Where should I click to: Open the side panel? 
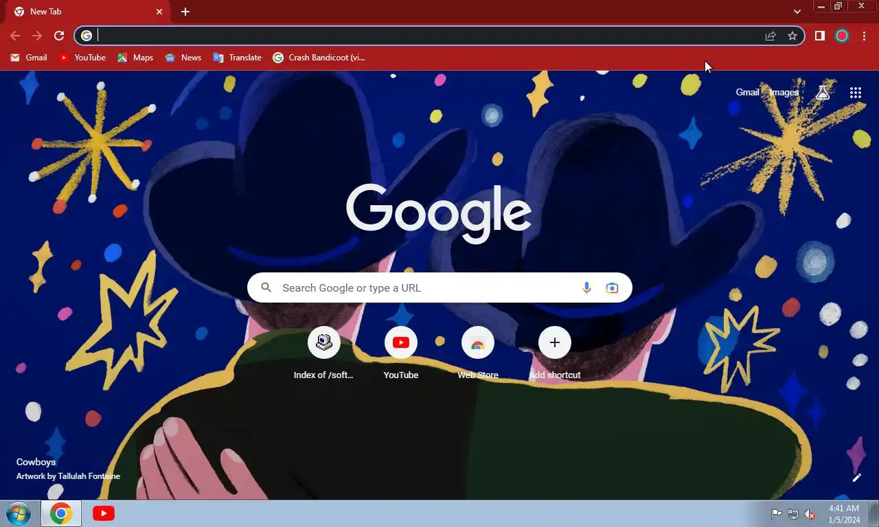819,36
